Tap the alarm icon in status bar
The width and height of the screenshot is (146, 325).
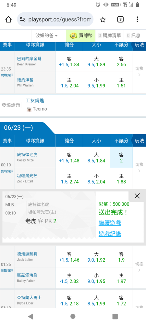(98, 5)
